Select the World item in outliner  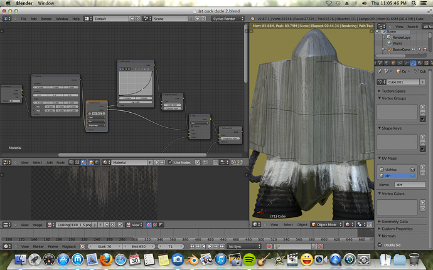click(x=397, y=43)
